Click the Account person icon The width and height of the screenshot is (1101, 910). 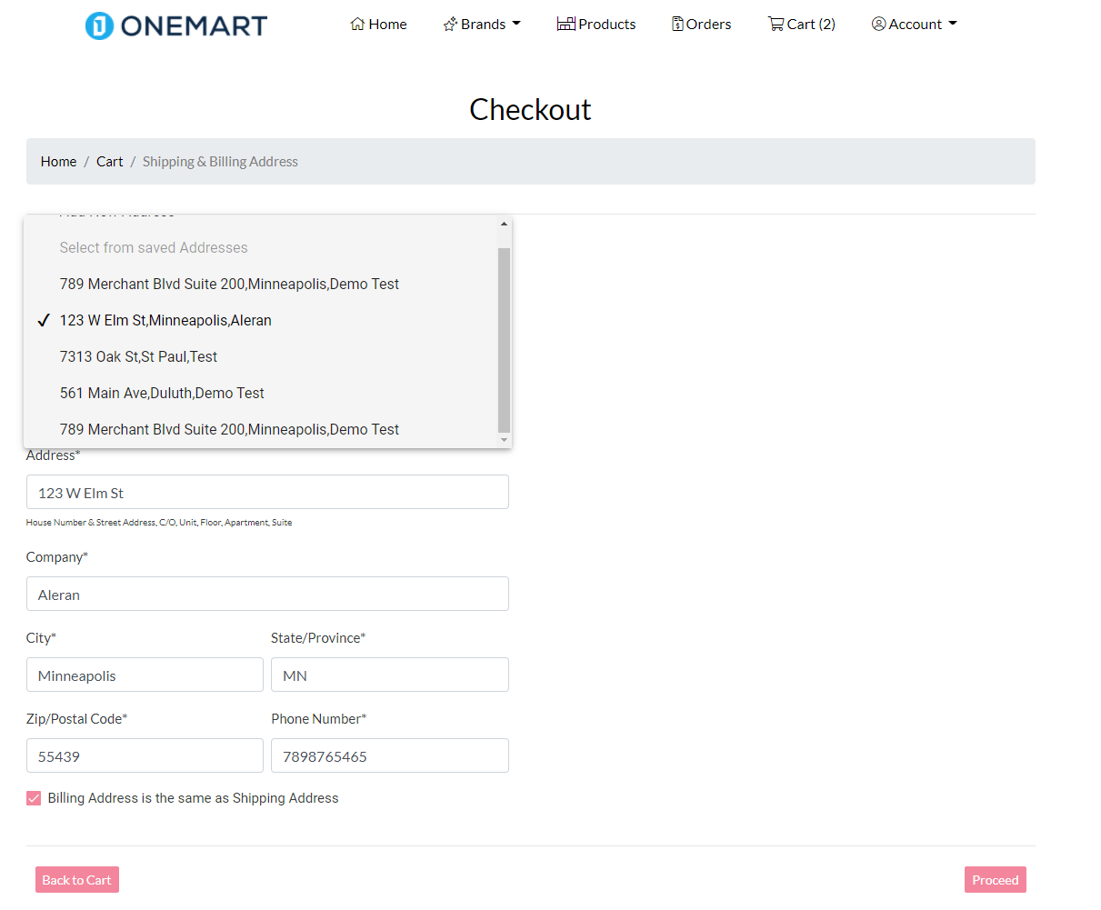pyautogui.click(x=878, y=24)
